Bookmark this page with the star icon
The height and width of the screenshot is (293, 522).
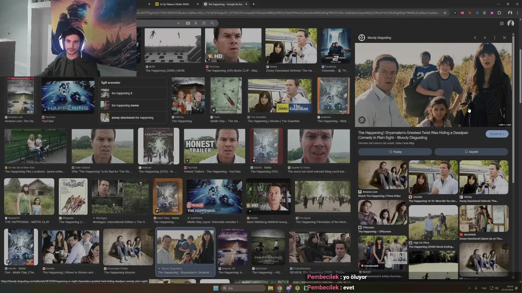(445, 13)
